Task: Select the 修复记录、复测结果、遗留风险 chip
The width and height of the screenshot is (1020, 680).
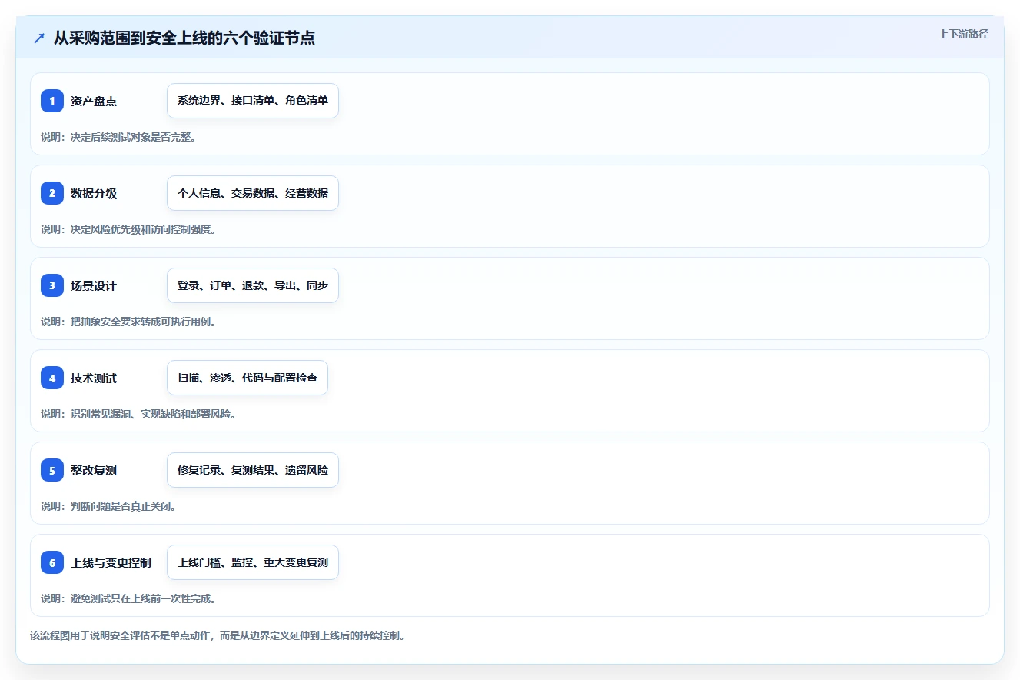Action: [x=253, y=470]
